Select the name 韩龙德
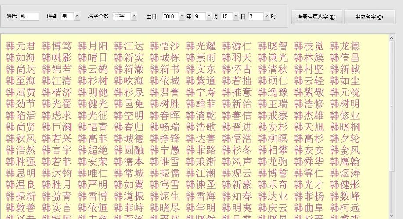This screenshot has width=403, height=219. [345, 46]
